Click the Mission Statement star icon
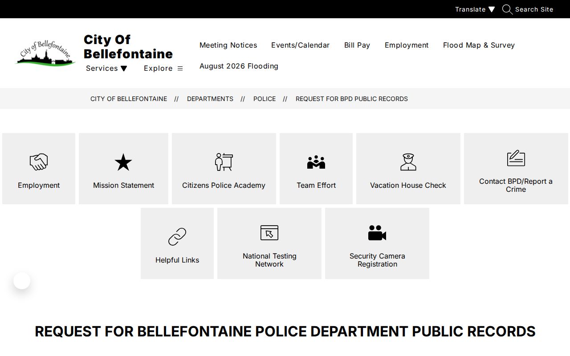The image size is (570, 356). coord(123,162)
